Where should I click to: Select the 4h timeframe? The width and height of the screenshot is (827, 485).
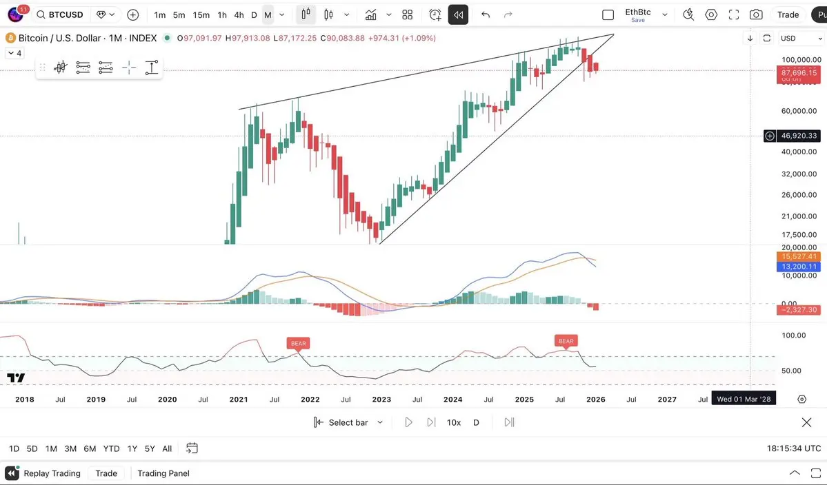tap(239, 14)
